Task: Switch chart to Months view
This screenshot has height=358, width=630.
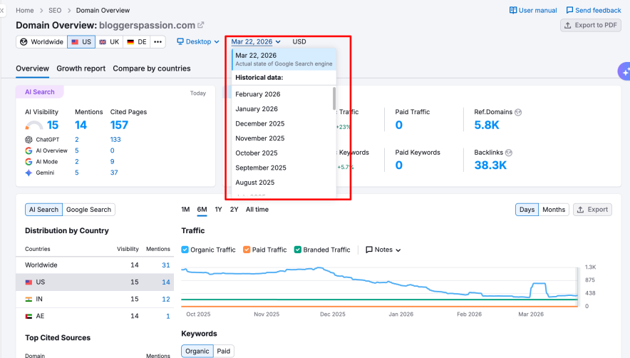Action: point(554,210)
